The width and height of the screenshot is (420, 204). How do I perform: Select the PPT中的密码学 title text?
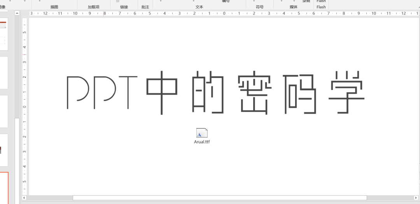(x=215, y=93)
